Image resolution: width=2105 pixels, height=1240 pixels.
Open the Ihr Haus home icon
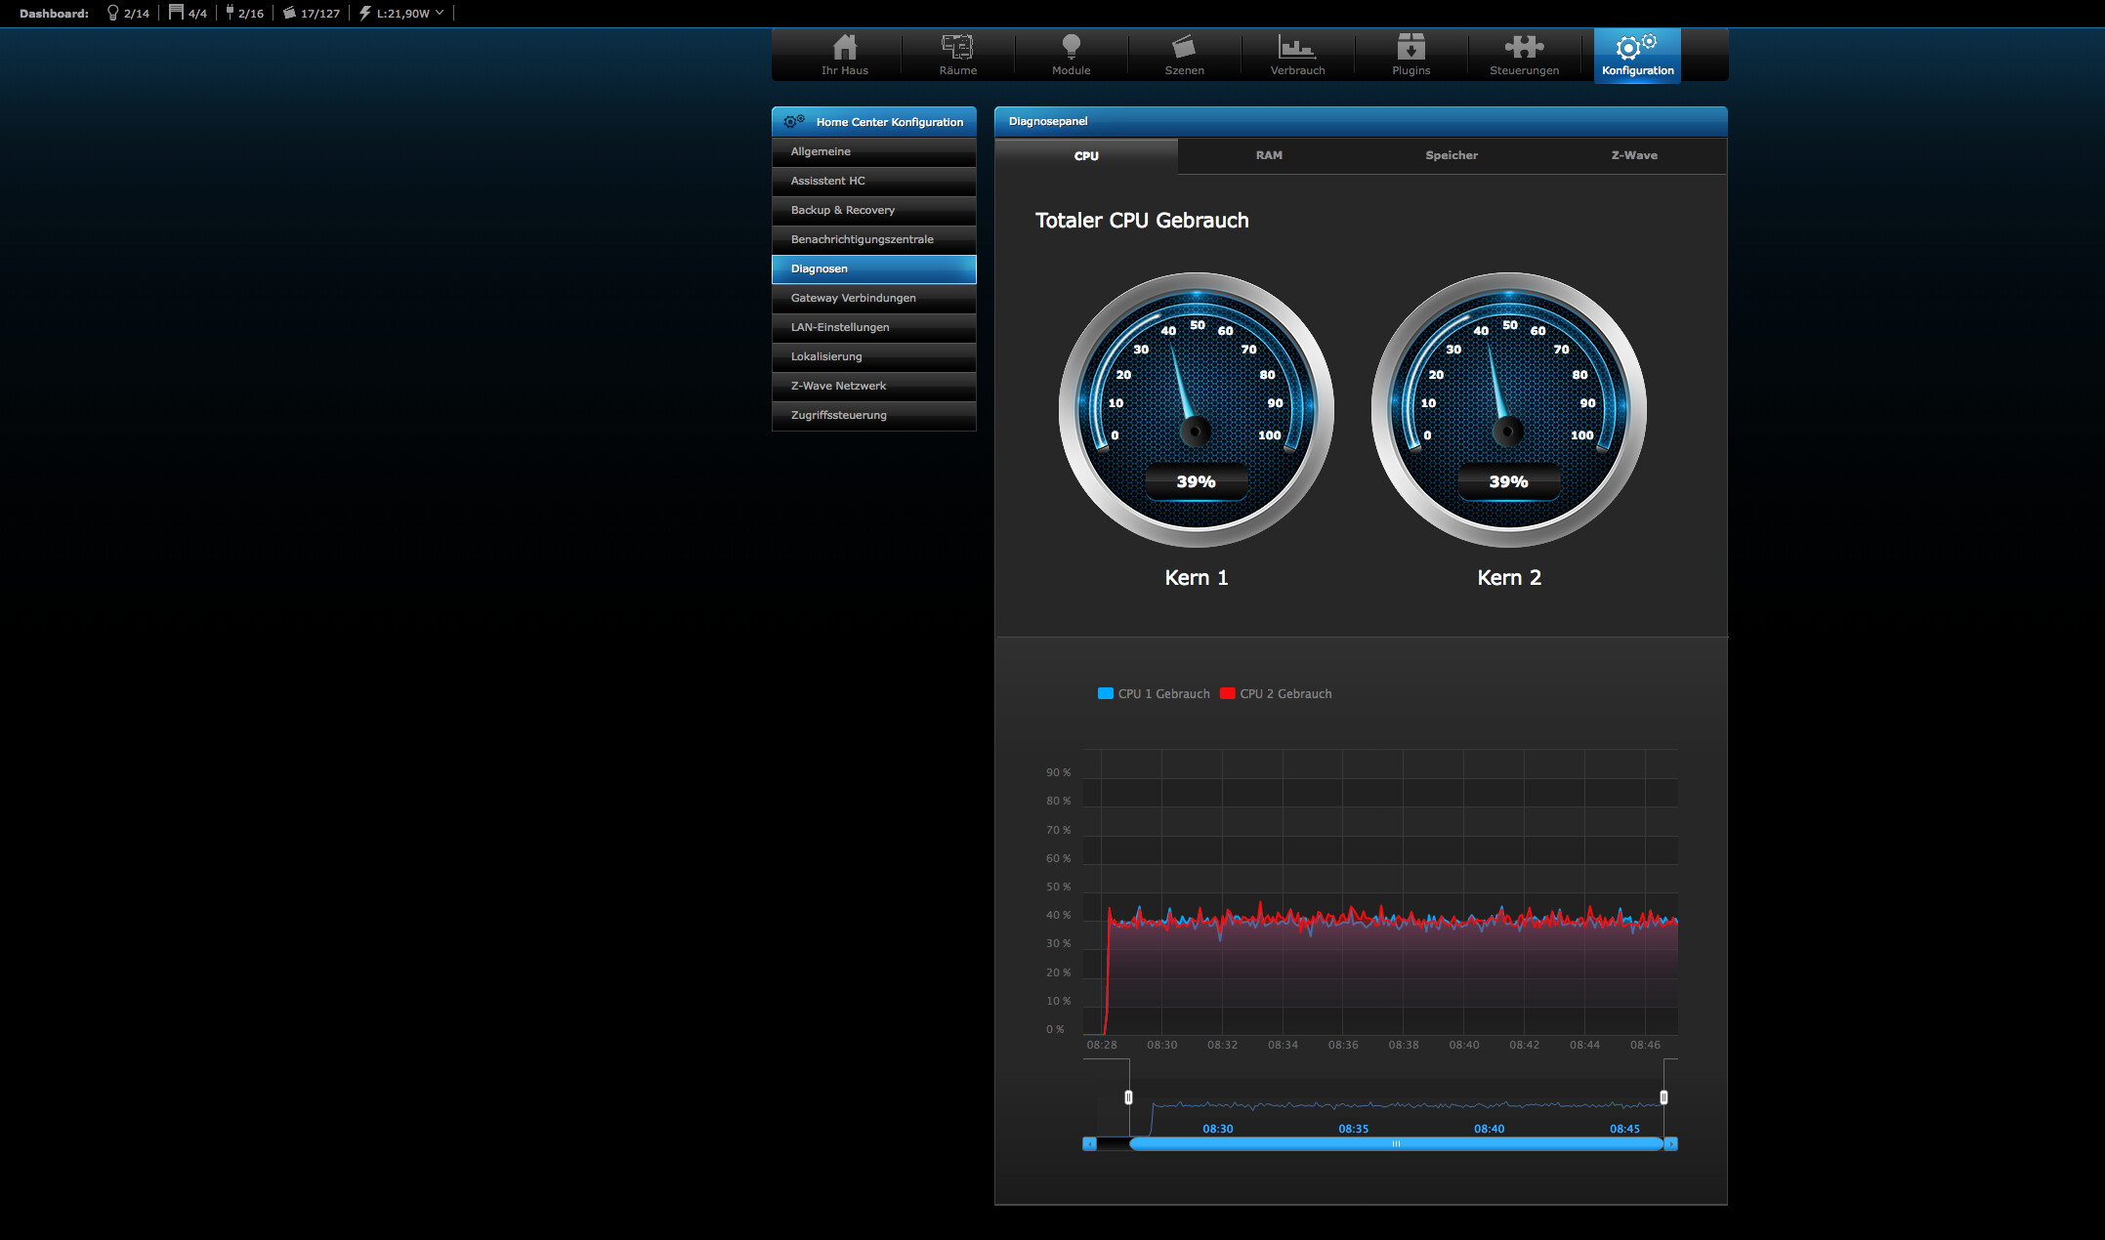pos(844,54)
